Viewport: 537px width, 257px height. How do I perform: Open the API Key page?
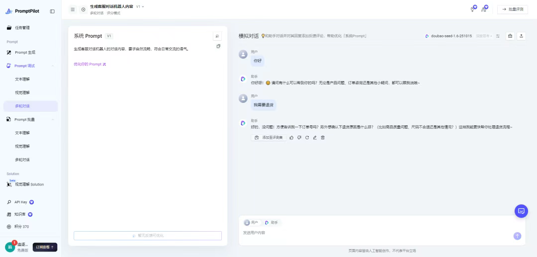(20, 202)
